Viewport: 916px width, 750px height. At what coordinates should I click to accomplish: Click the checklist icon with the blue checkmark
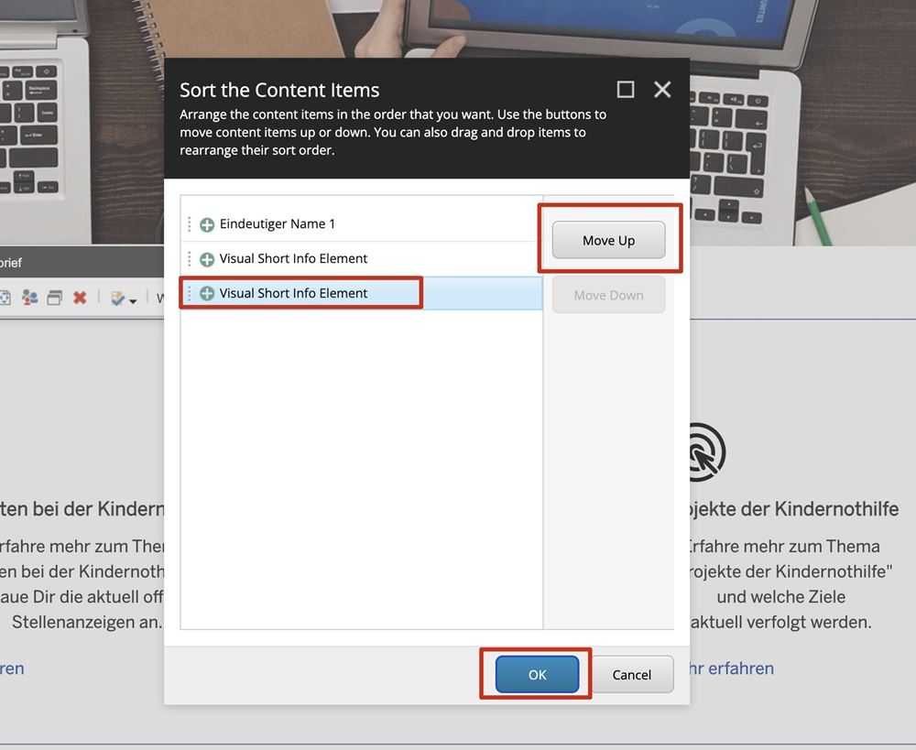pos(117,298)
